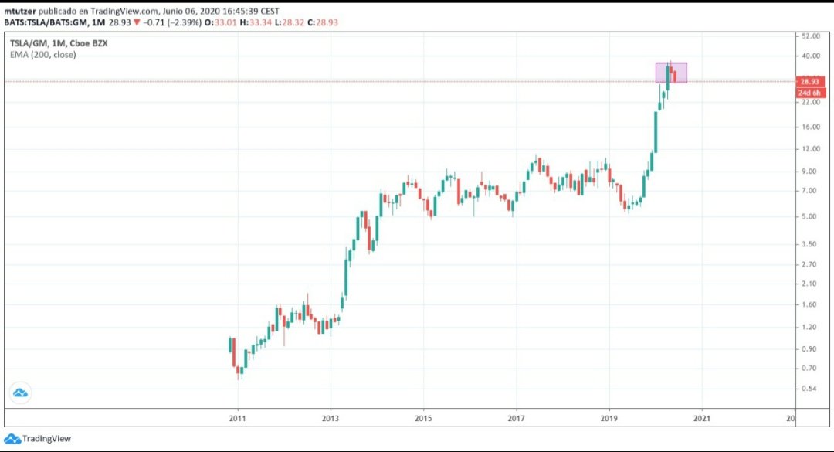Click the −0.71 (−2.39%) change text
Image resolution: width=834 pixels, height=452 pixels.
pos(172,22)
